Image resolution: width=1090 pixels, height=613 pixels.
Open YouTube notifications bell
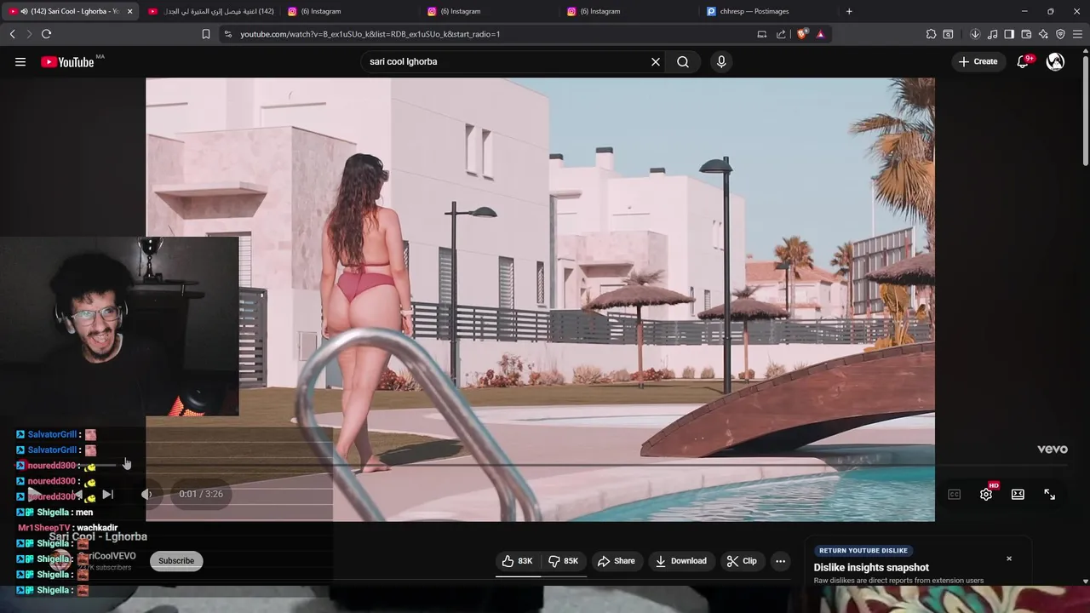coord(1023,61)
